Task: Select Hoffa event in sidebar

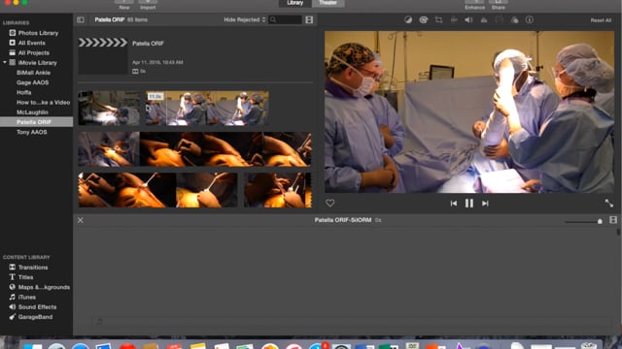Action: pos(23,92)
